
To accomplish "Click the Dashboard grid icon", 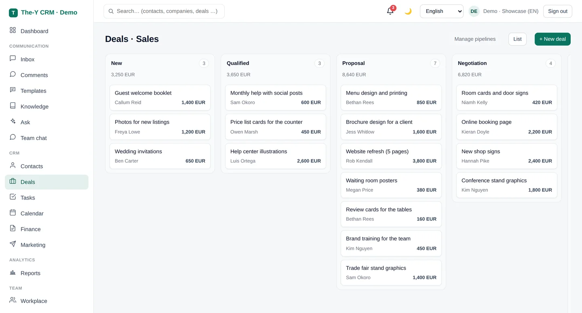I will click(x=13, y=30).
